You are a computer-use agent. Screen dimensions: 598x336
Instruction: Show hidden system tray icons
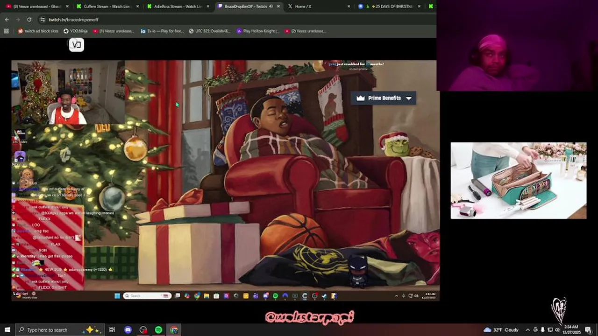(x=528, y=330)
